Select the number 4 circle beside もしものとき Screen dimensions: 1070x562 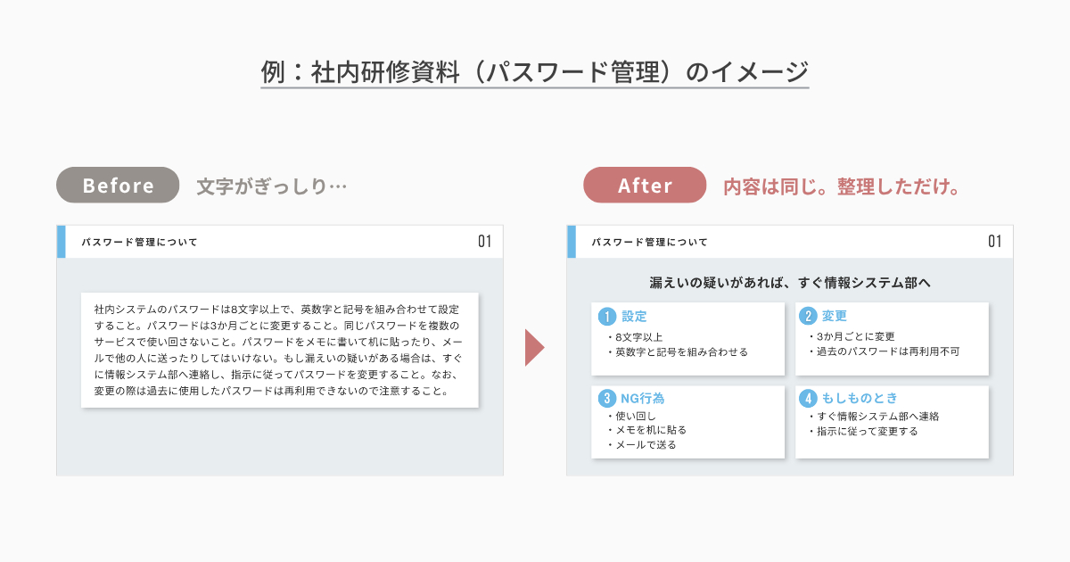click(x=809, y=398)
